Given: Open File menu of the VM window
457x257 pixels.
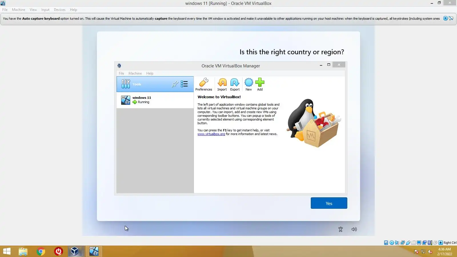Looking at the screenshot, I should (5, 10).
